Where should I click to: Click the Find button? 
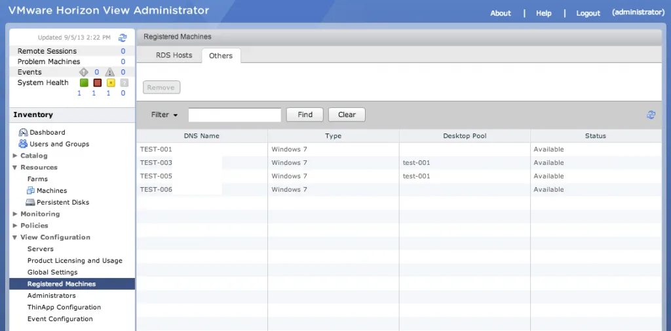coord(305,114)
